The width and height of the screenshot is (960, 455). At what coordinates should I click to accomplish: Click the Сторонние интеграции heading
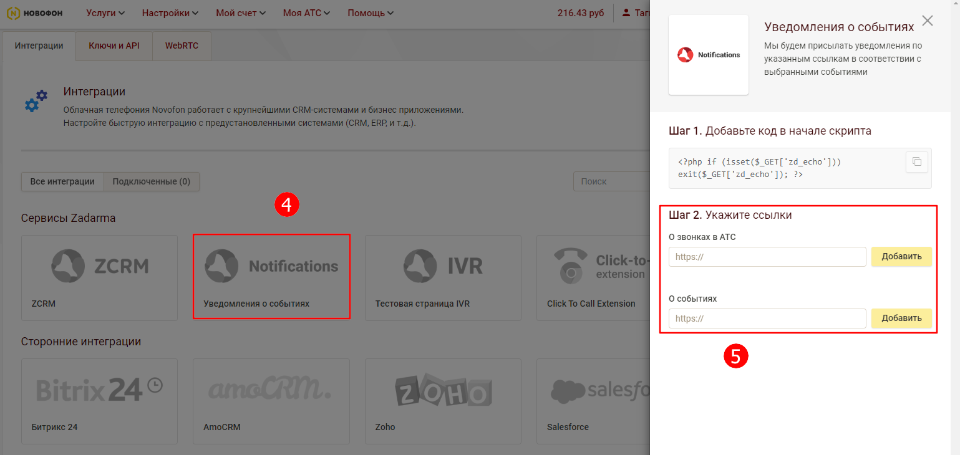click(x=81, y=342)
